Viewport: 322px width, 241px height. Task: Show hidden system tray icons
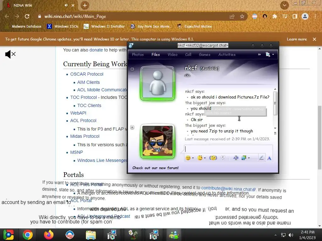pos(275,235)
